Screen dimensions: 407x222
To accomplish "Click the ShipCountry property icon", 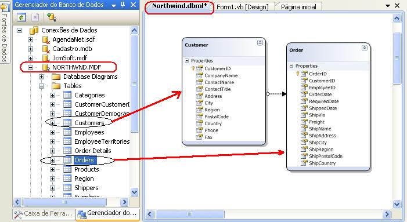I will [x=304, y=163].
